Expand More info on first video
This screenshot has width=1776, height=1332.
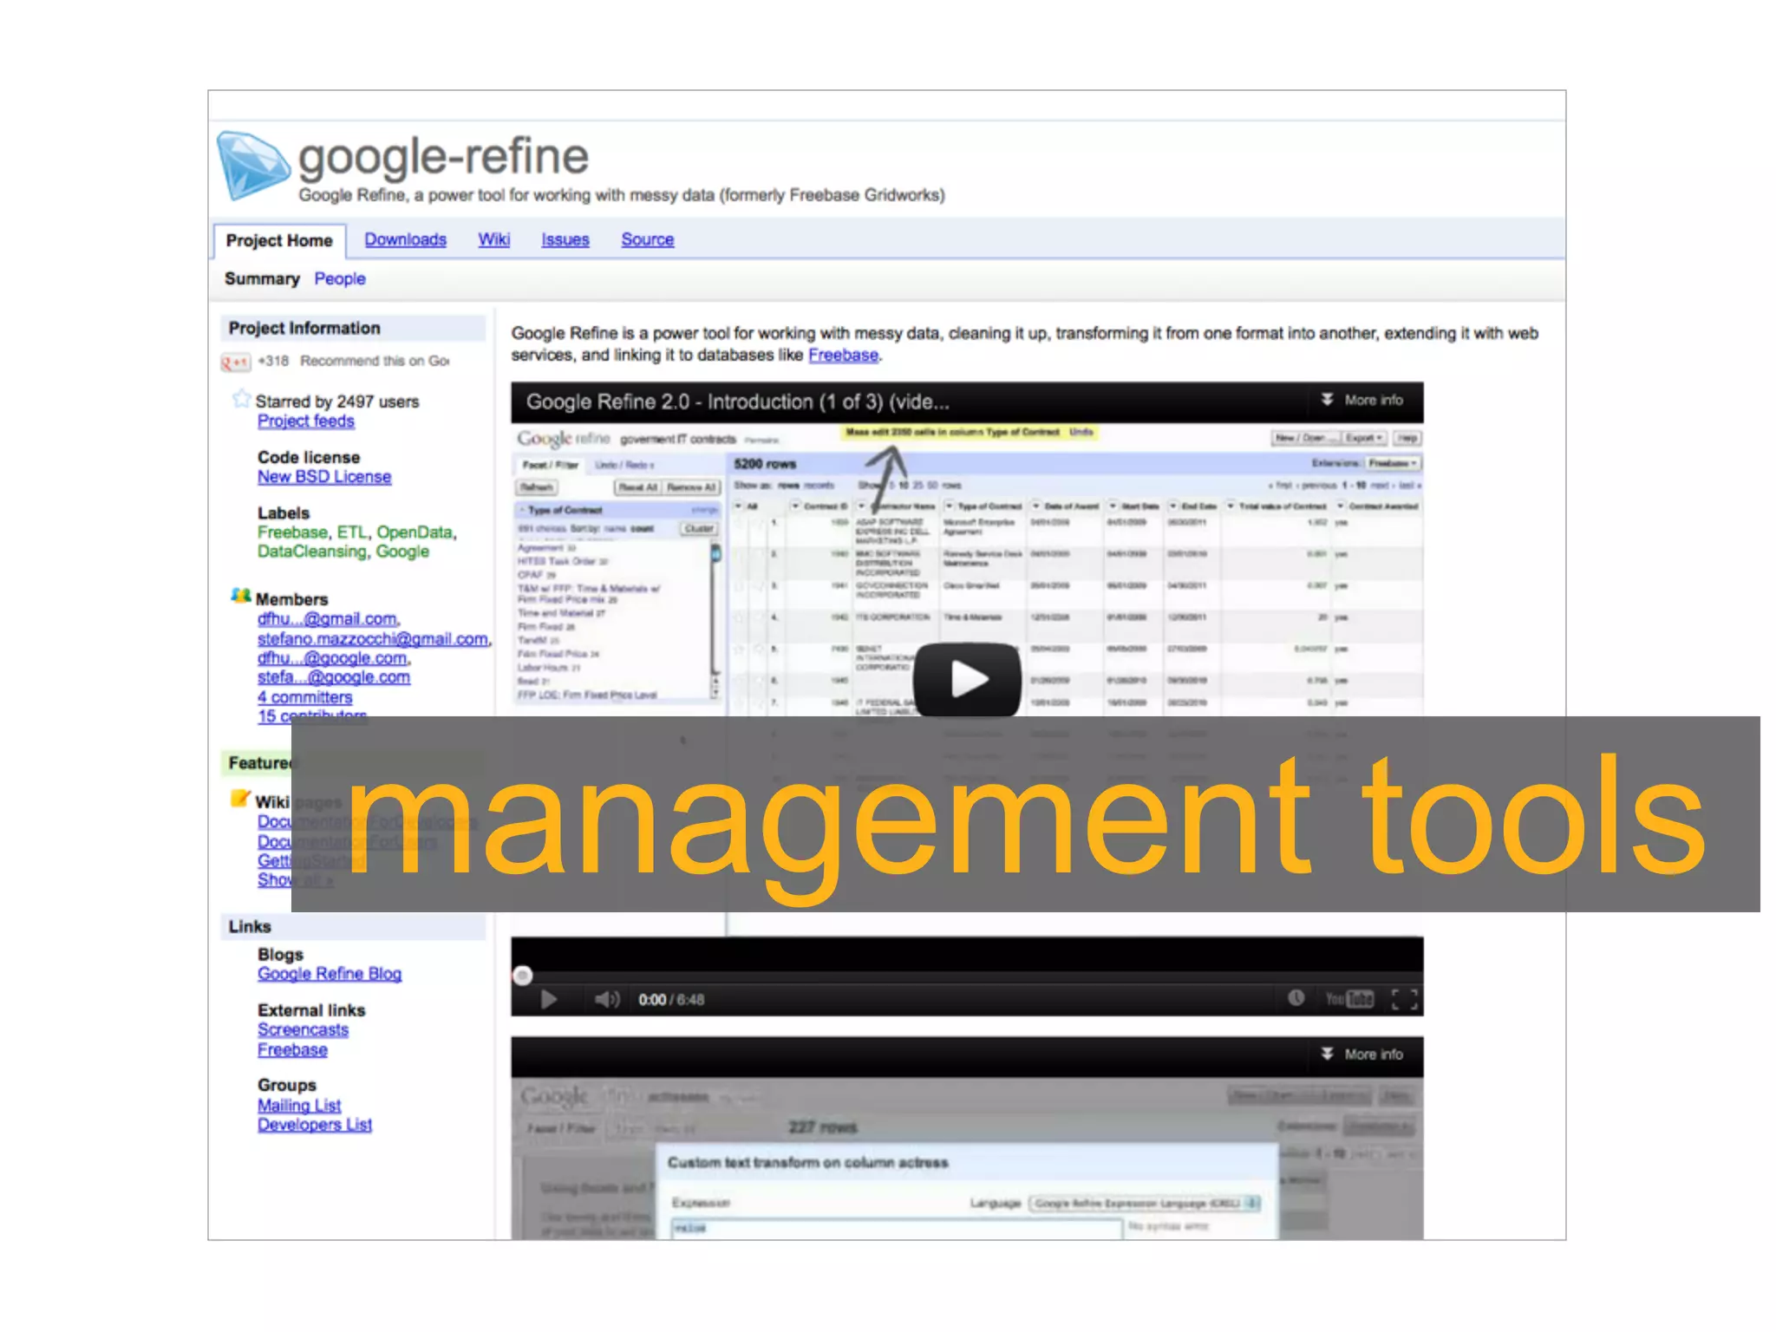point(1361,400)
